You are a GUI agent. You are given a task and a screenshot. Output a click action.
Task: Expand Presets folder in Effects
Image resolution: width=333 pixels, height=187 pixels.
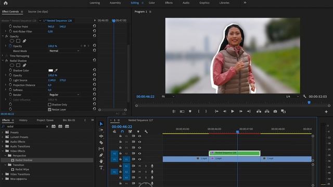tap(3, 132)
